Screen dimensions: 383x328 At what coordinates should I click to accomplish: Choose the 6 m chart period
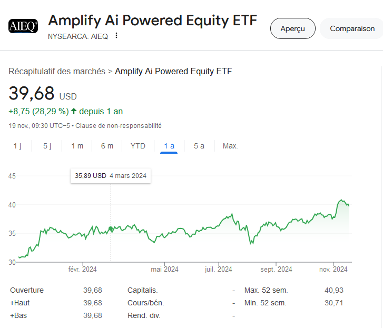(107, 146)
